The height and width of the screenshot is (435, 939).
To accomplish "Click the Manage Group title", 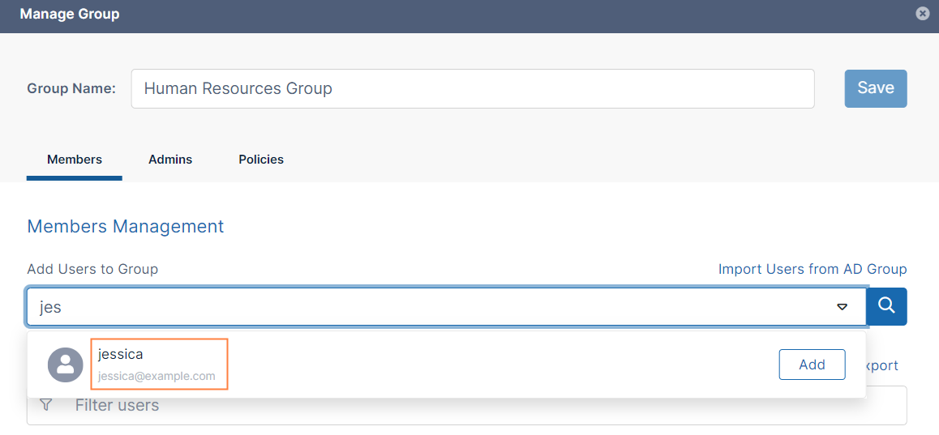I will coord(70,14).
